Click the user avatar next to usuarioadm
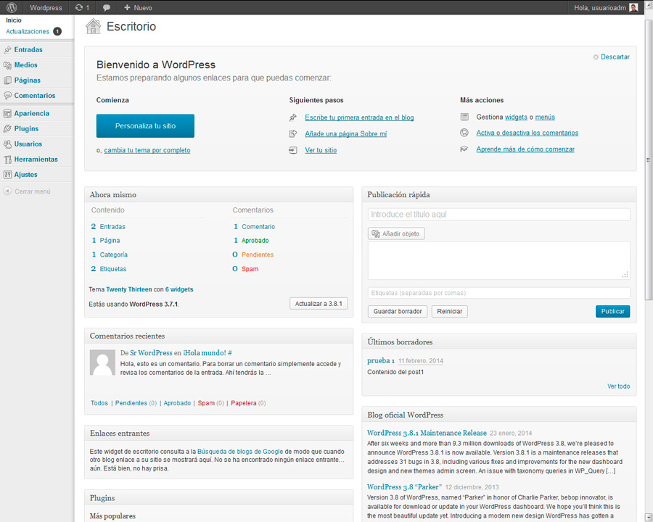653x522 pixels. 633,7
